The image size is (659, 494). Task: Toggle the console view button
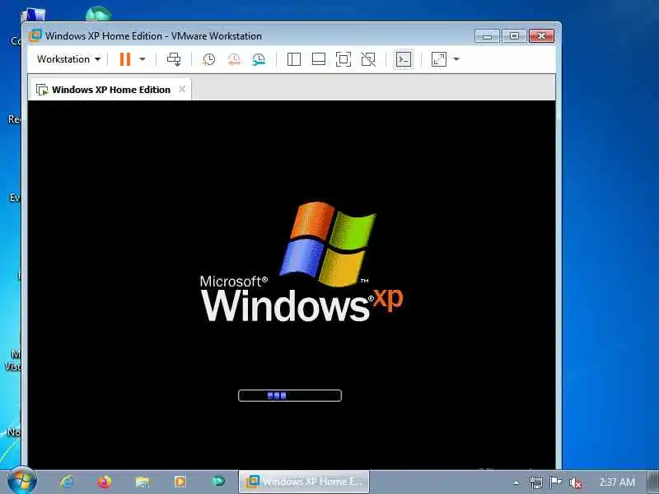pyautogui.click(x=404, y=59)
